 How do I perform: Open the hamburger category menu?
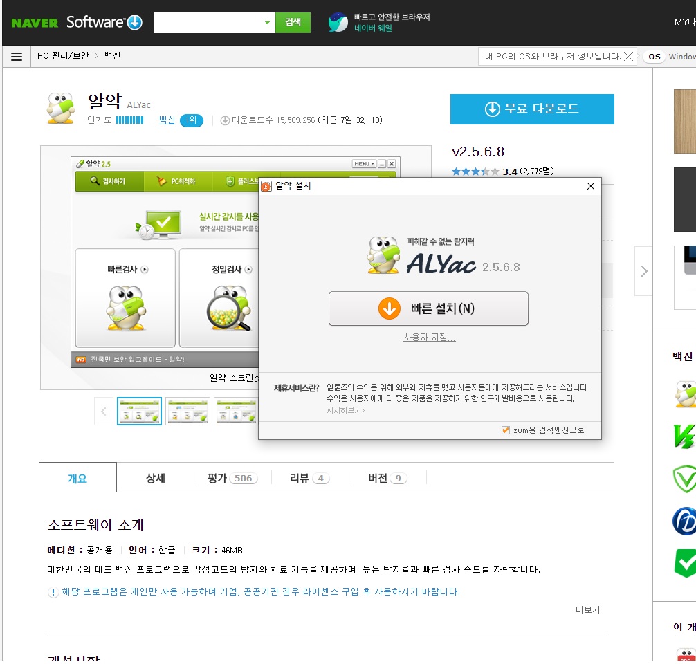click(x=17, y=56)
